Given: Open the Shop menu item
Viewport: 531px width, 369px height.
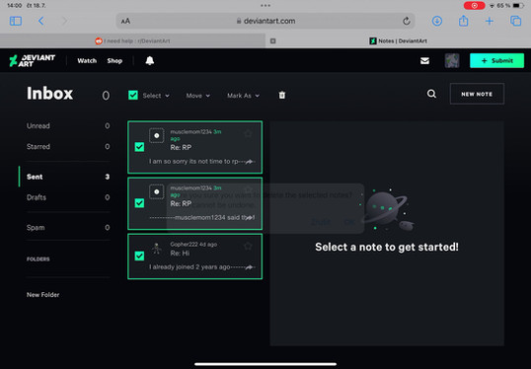Looking at the screenshot, I should pyautogui.click(x=114, y=60).
